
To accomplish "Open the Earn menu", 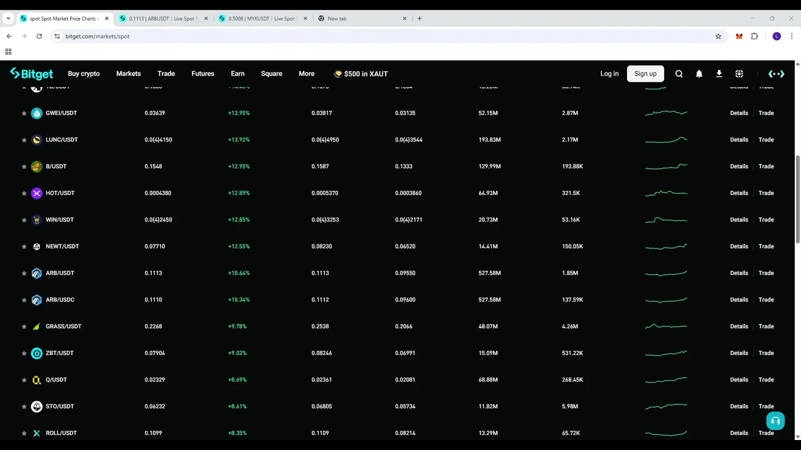I will 238,74.
